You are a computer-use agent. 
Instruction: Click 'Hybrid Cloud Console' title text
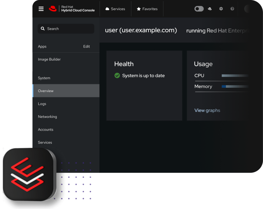[x=78, y=10]
